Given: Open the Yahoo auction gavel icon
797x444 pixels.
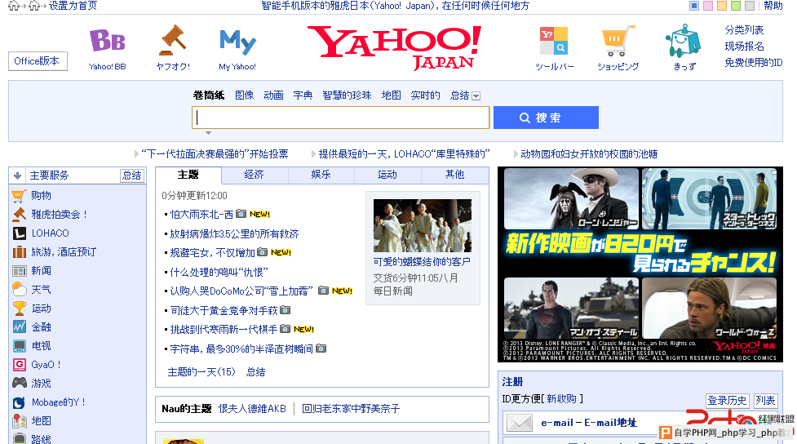Looking at the screenshot, I should click(173, 40).
